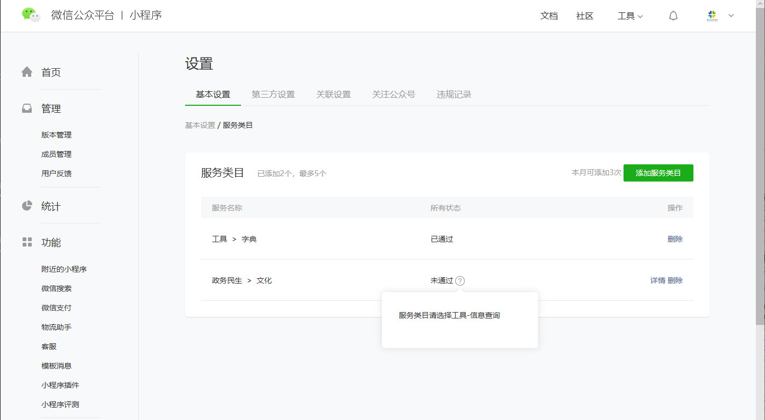Select the 关注公众号 tab

point(394,95)
